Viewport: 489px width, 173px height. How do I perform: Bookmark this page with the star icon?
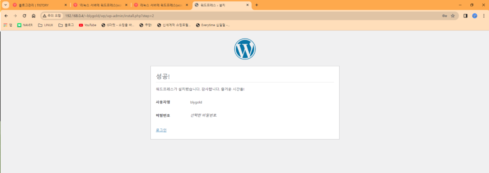[453, 16]
